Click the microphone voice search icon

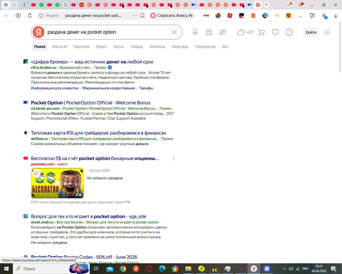pyautogui.click(x=195, y=32)
